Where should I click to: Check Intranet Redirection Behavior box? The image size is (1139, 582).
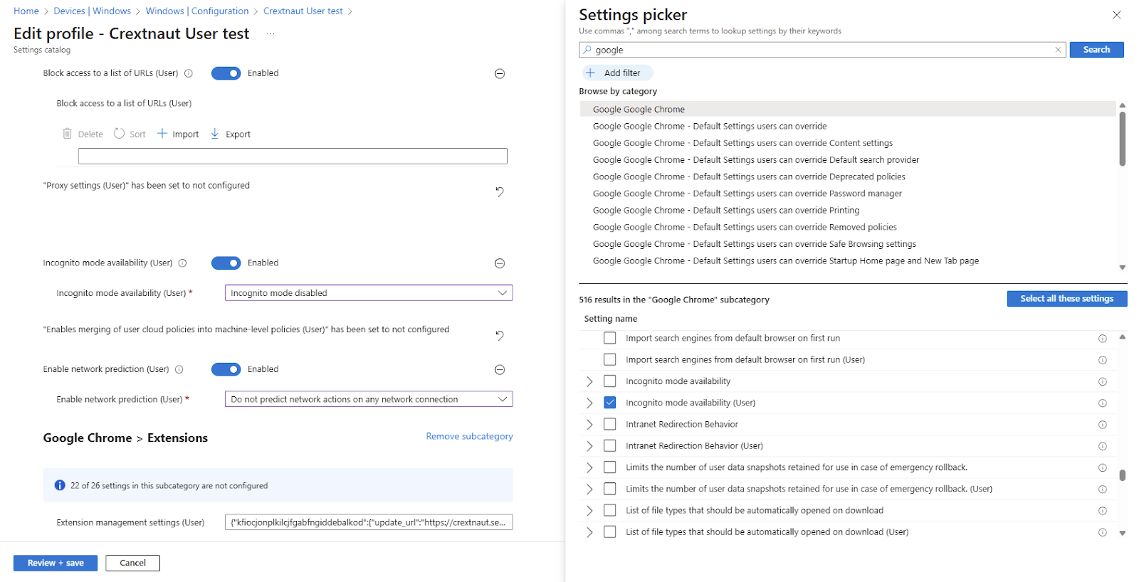point(610,424)
